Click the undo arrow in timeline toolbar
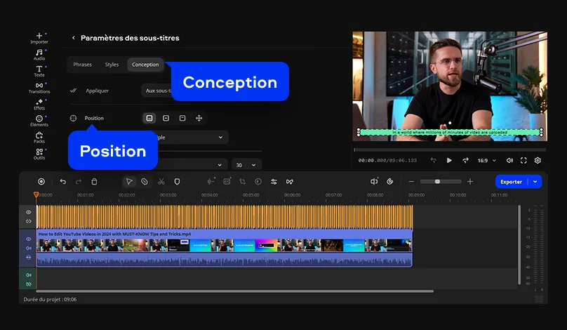 point(62,181)
